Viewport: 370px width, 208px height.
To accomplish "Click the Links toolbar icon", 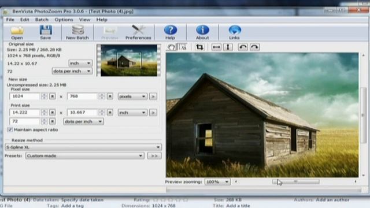I will (x=234, y=32).
